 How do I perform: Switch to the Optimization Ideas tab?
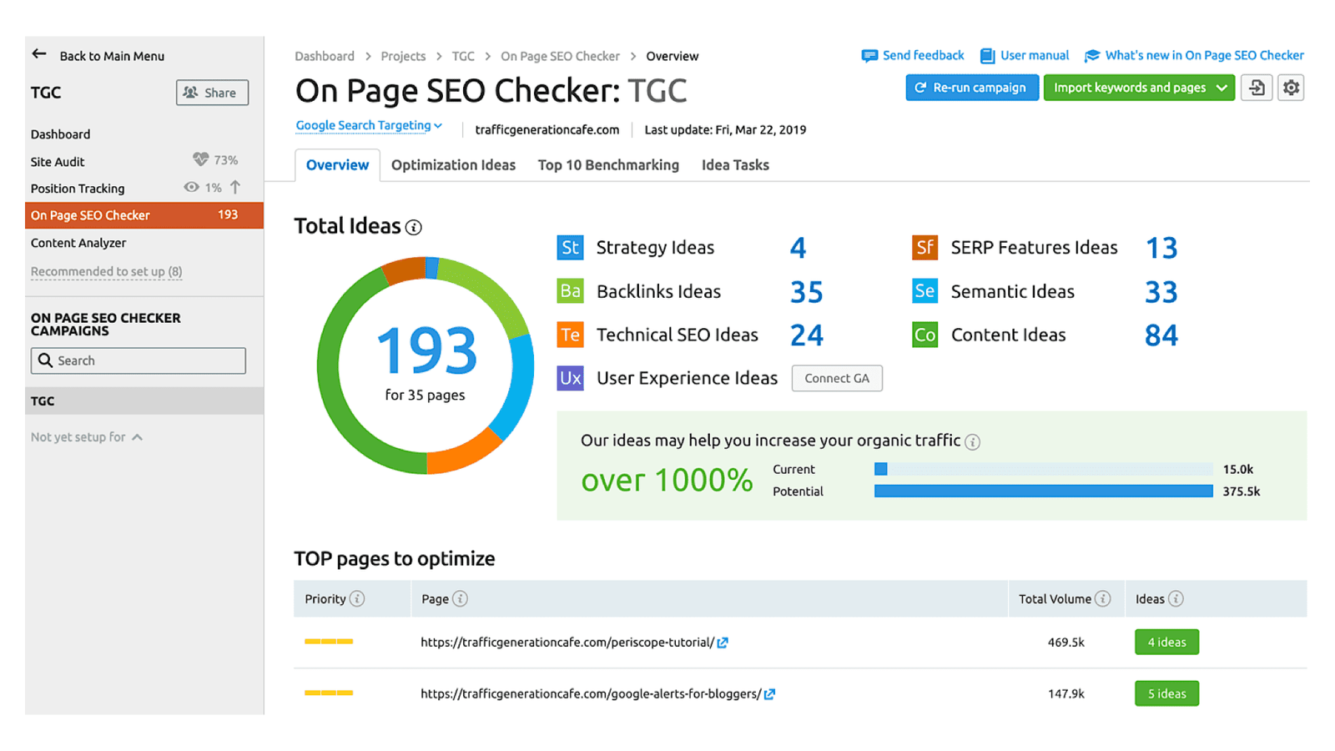(453, 164)
